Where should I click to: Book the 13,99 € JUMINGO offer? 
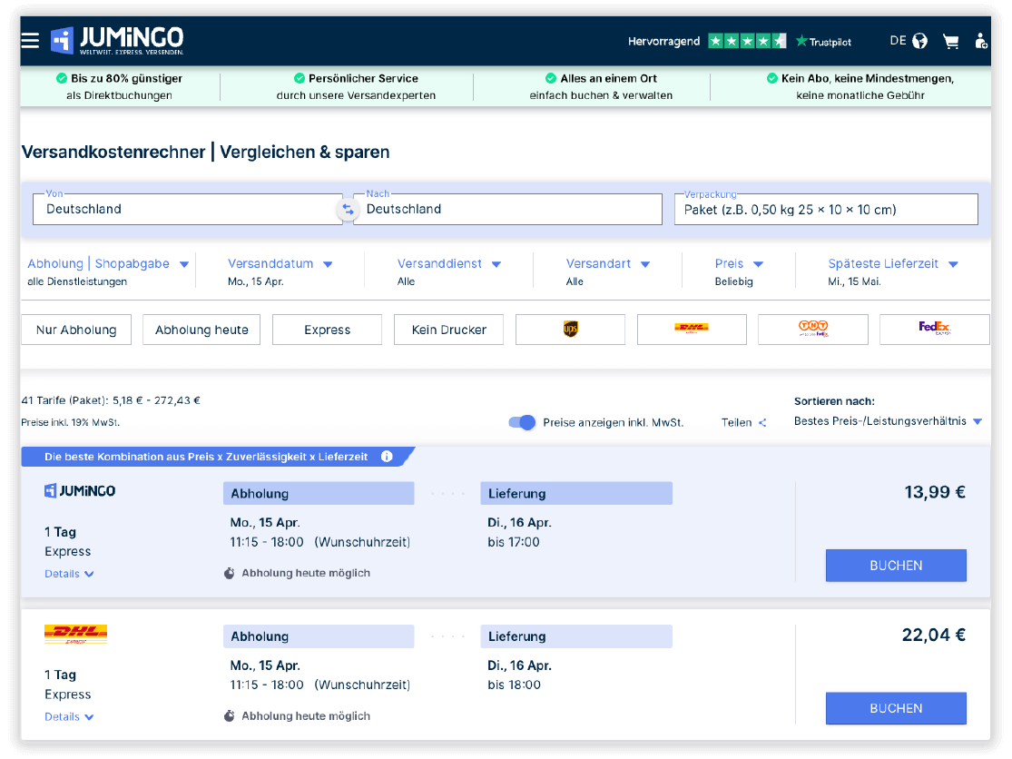coord(895,566)
